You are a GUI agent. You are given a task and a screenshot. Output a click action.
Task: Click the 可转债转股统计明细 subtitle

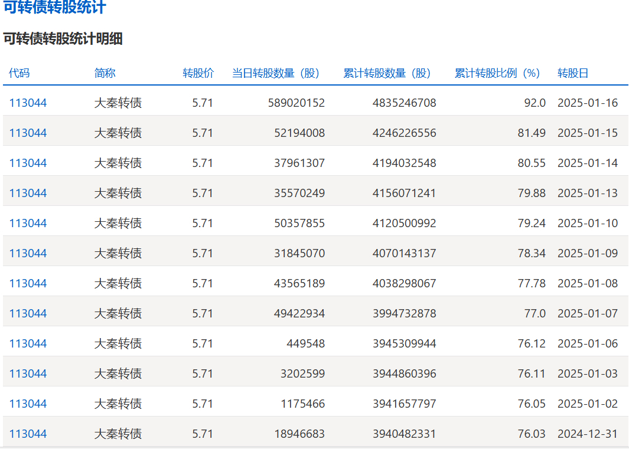[63, 39]
